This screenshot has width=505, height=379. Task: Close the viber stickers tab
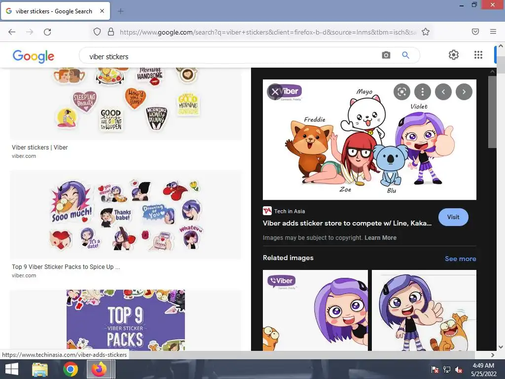102,11
